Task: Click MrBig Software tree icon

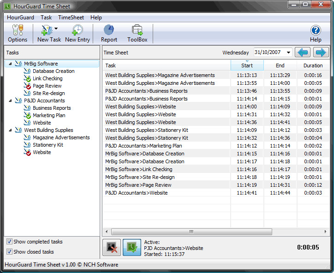Action: (x=18, y=64)
